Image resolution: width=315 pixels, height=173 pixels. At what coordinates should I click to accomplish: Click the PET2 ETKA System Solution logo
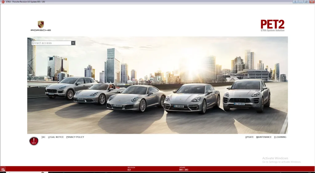pos(273,25)
